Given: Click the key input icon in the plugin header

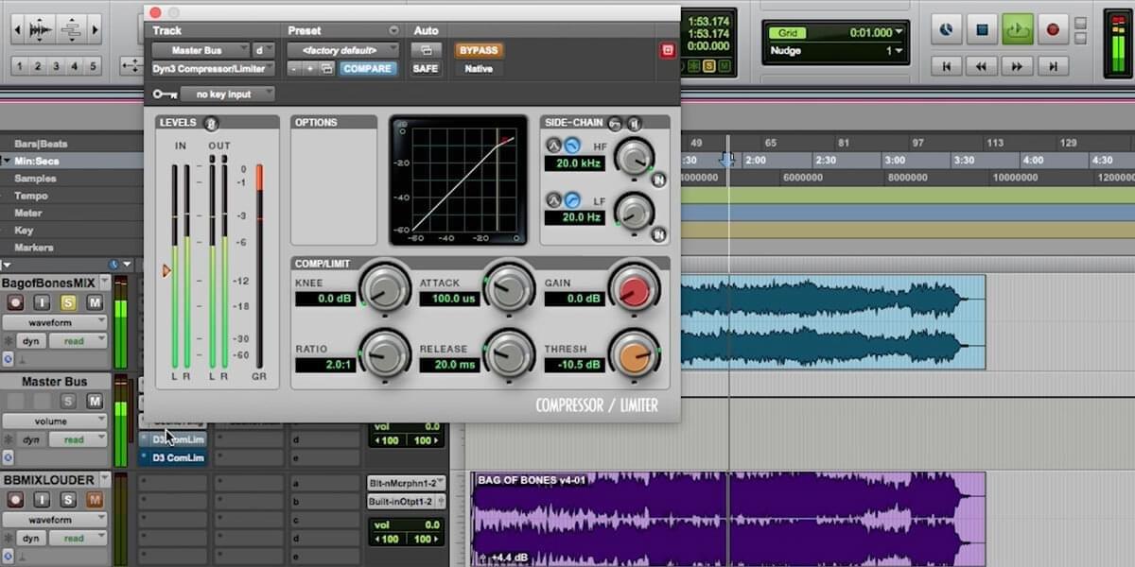Looking at the screenshot, I should pyautogui.click(x=163, y=94).
